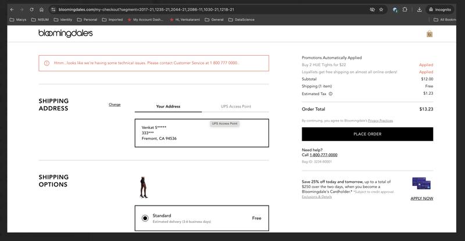Click the address bar URL
This screenshot has height=241, width=465.
146,9
